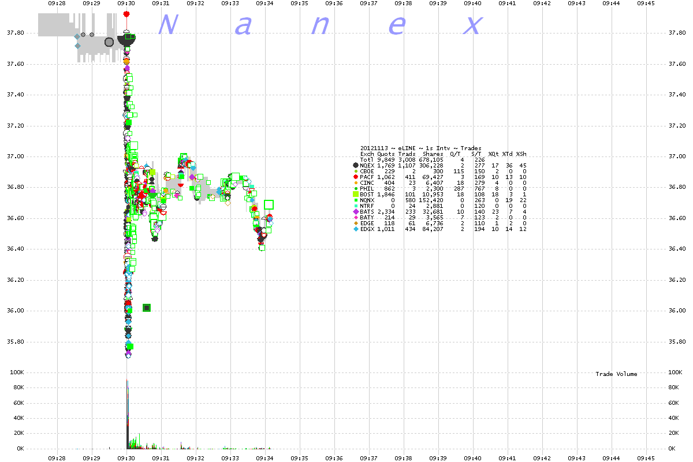This screenshot has width=693, height=462.
Task: Click the black circle trade marker near 36.47
Action: pyautogui.click(x=155, y=239)
